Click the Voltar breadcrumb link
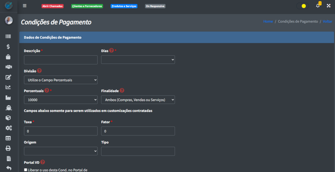335x172 pixels. pyautogui.click(x=327, y=21)
